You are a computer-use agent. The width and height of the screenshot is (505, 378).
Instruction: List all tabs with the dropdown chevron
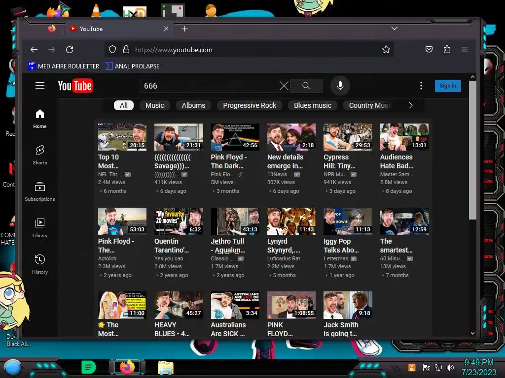[394, 29]
